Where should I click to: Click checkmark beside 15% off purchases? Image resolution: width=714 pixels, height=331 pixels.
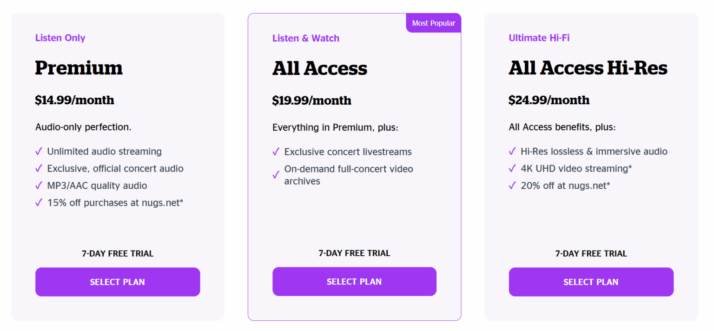click(39, 203)
